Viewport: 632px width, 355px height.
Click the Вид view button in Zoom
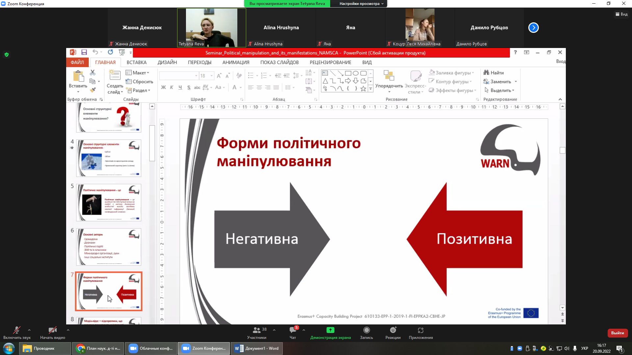[x=621, y=14]
